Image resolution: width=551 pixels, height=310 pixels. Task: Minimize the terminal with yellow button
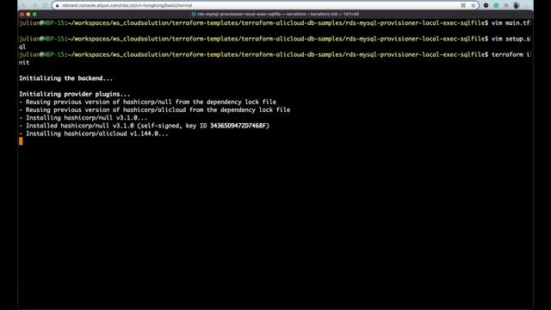tap(28, 15)
